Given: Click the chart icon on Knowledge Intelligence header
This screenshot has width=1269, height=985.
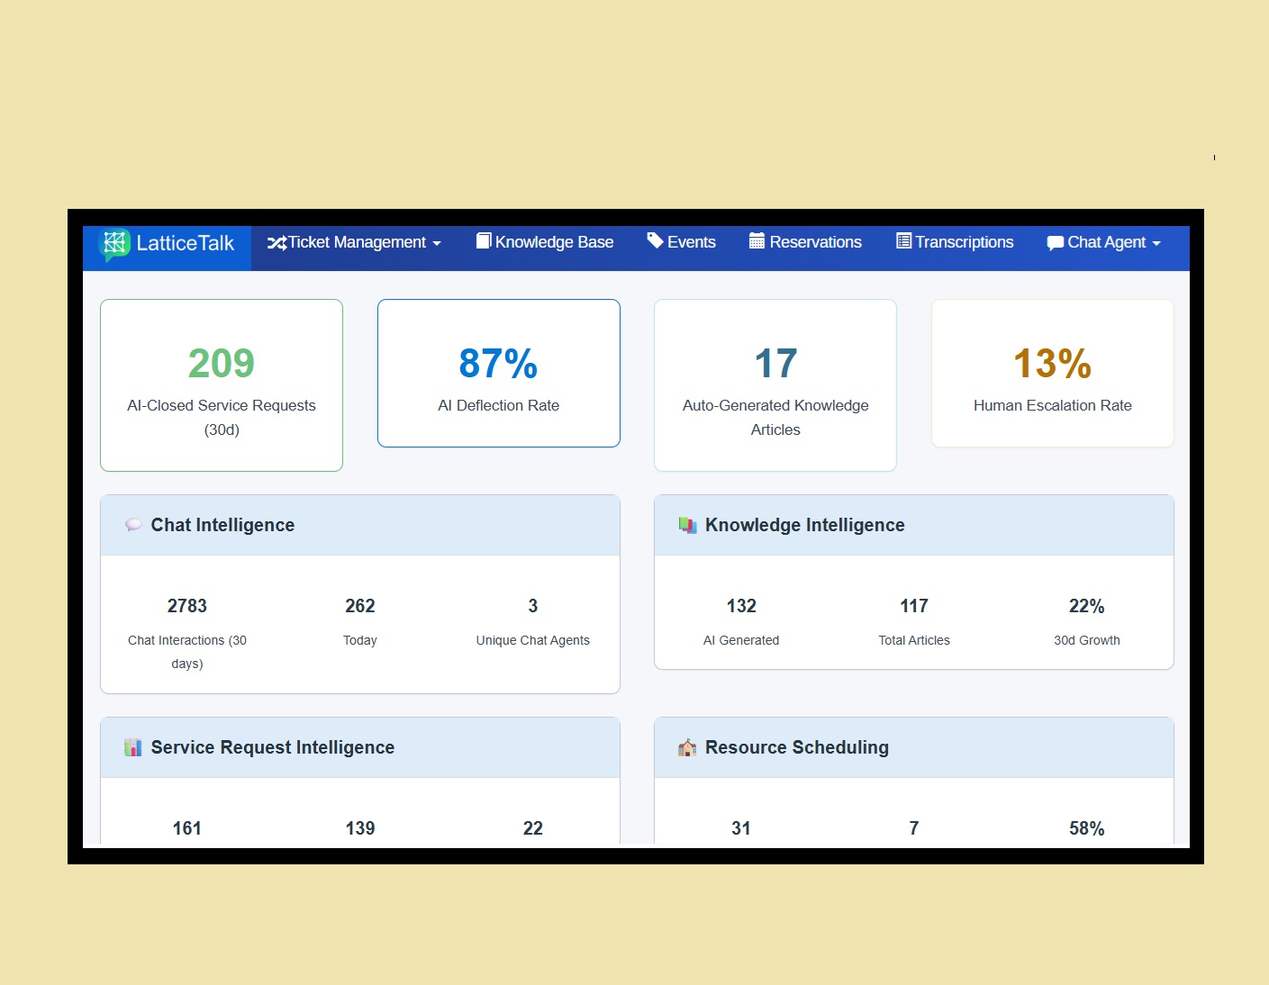Looking at the screenshot, I should (687, 524).
